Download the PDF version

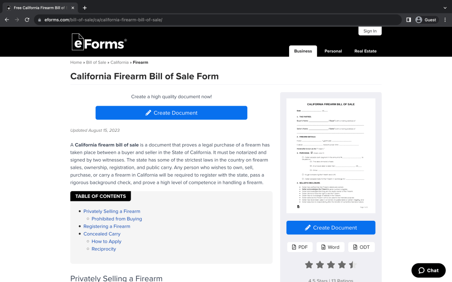pos(300,247)
